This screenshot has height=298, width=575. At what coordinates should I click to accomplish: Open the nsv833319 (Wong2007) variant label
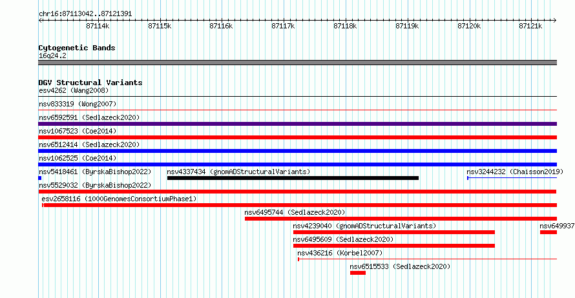(78, 104)
